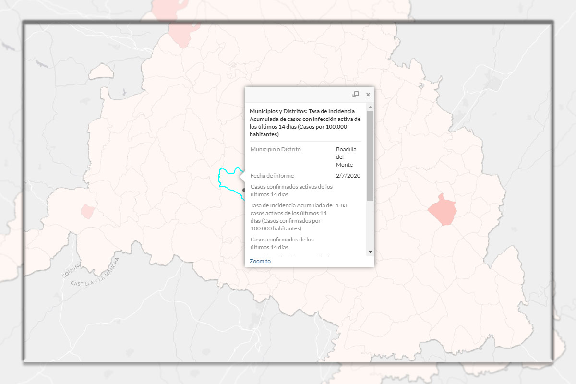This screenshot has width=576, height=384.
Task: Dock the popup using the dock icon
Action: [x=356, y=95]
